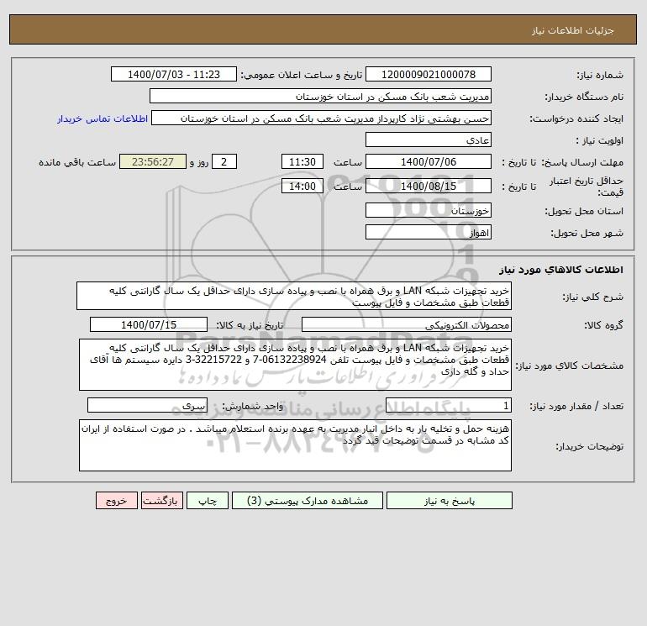Click the مشخصات کالای مورد نیاز text box

click(295, 365)
